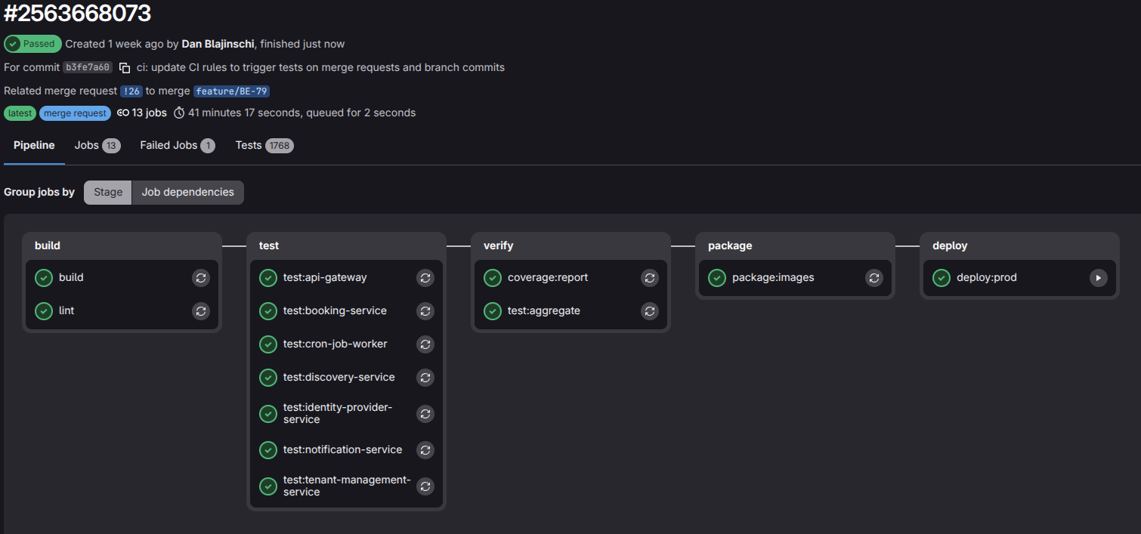Retry the lint job
Screen dimensions: 1141x534
[201, 310]
